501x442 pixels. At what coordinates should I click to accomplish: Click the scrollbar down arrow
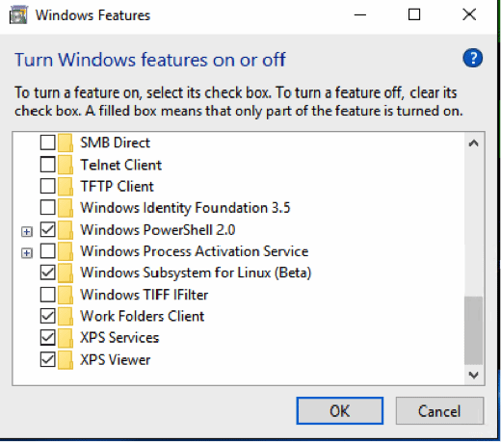(x=474, y=375)
